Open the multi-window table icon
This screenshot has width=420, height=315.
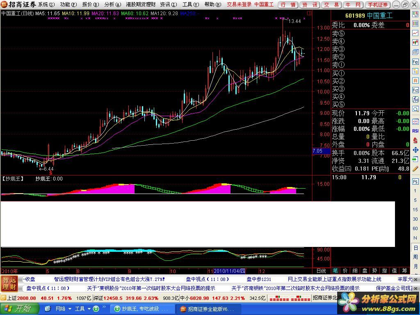[415, 52]
